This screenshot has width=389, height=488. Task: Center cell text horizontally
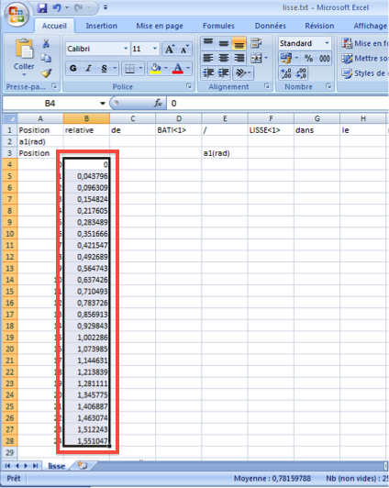[x=224, y=58]
